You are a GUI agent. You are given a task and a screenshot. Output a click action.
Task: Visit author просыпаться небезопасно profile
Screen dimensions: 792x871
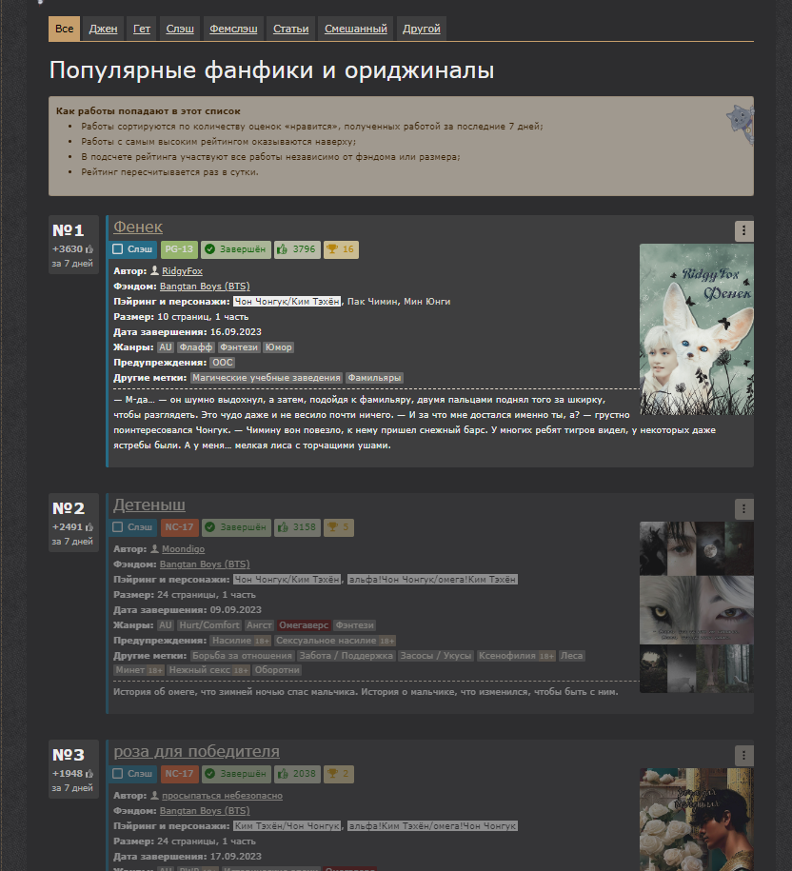(x=222, y=795)
